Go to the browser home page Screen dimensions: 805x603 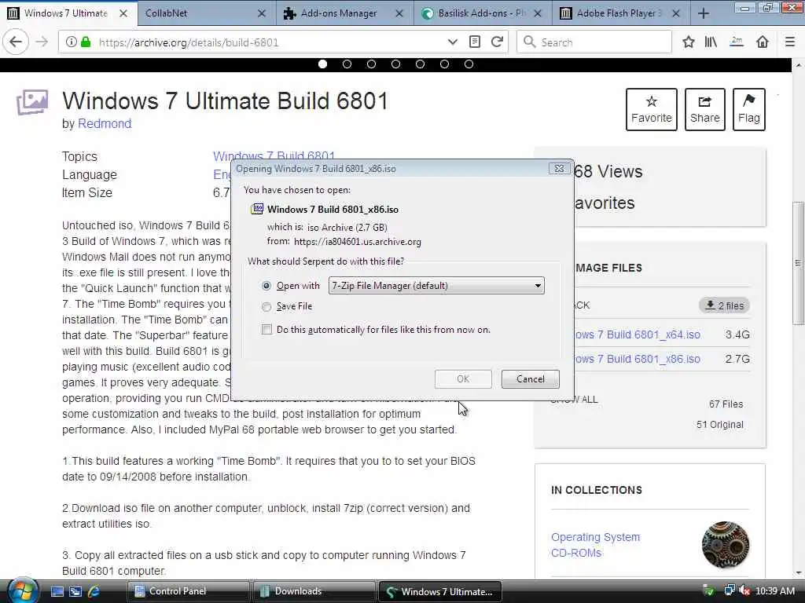[x=763, y=42]
